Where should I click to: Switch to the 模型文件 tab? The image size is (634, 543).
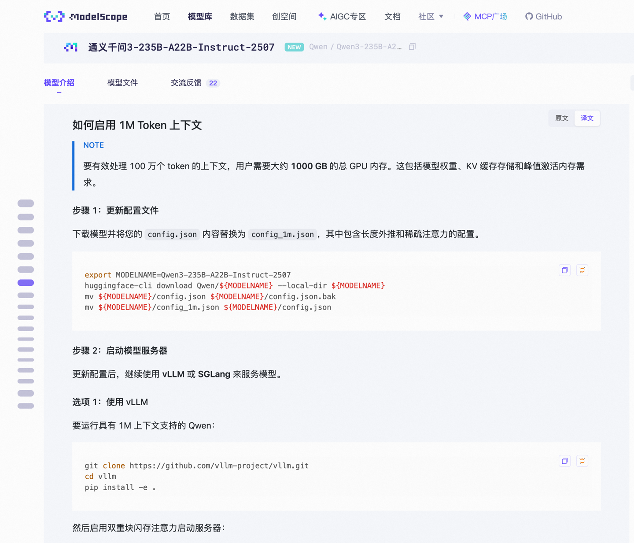pyautogui.click(x=122, y=83)
